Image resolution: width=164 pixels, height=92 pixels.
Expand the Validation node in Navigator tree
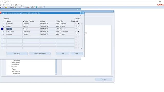click(11, 65)
